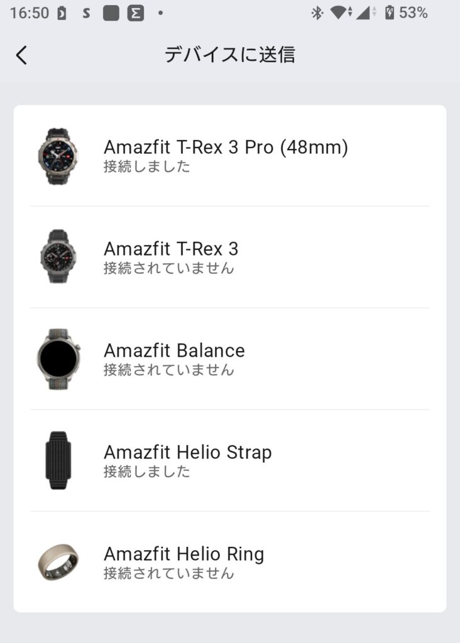This screenshot has height=643, width=460.
Task: Tap the Bluetooth status bar icon
Action: pos(317,13)
